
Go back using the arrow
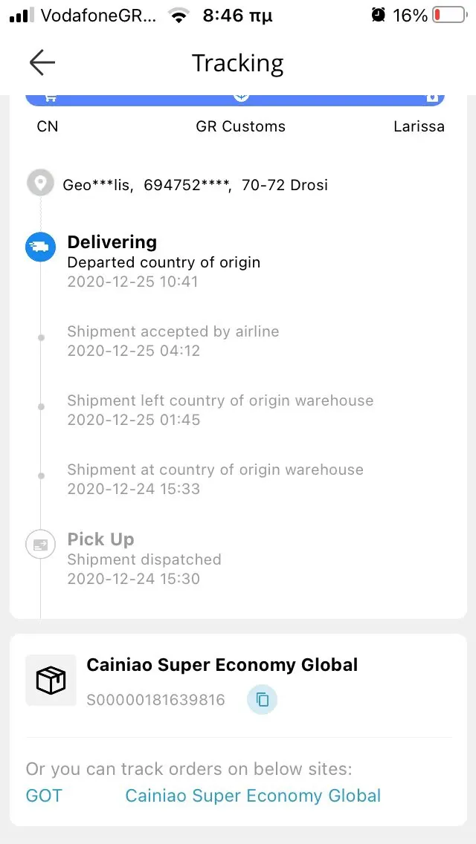(x=42, y=63)
